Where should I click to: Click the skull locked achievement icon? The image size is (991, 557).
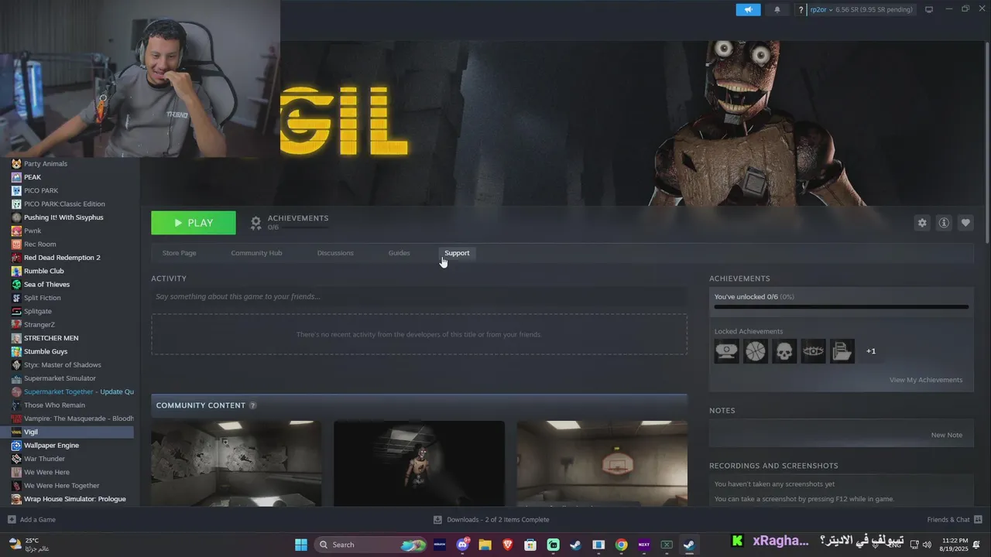[x=784, y=351]
